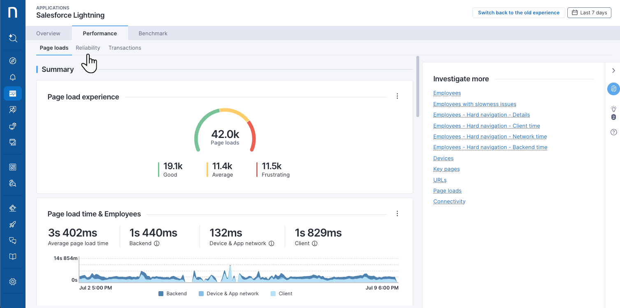620x308 pixels.
Task: Open Page load experience three-dot menu
Action: tap(397, 96)
